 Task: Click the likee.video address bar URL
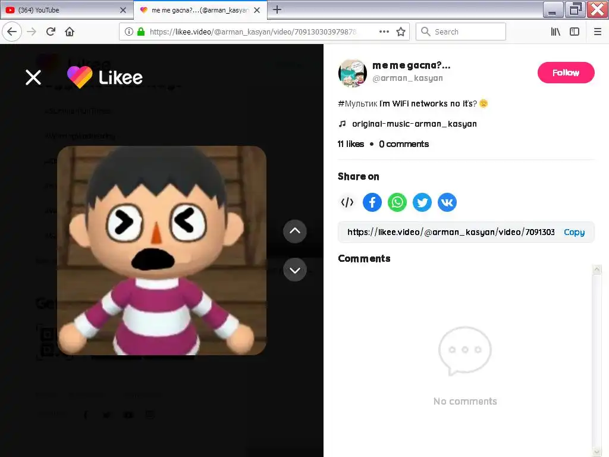tap(253, 32)
